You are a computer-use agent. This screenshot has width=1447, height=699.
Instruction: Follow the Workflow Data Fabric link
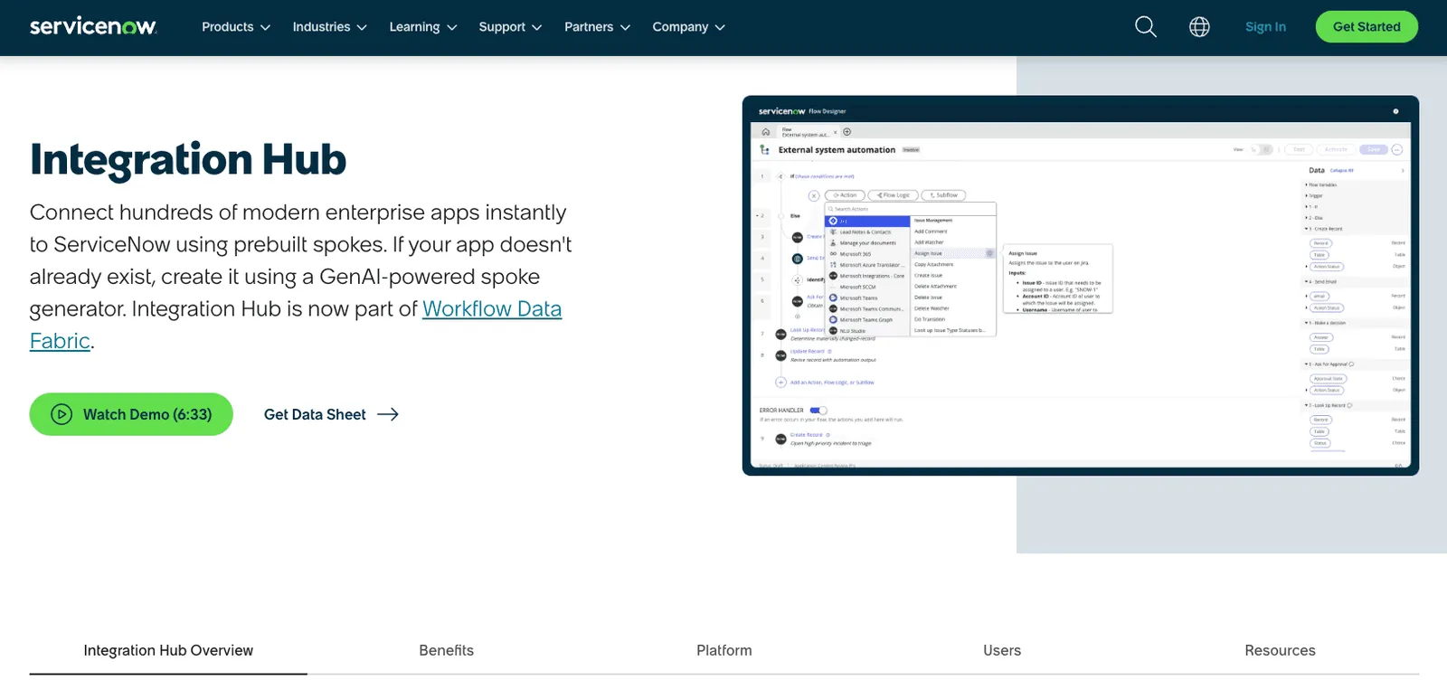point(296,325)
